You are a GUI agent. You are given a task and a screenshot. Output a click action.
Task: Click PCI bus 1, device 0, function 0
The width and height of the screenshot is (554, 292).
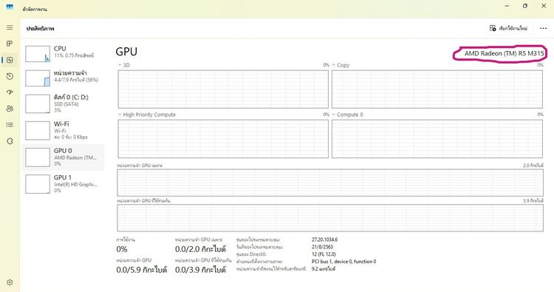click(343, 262)
